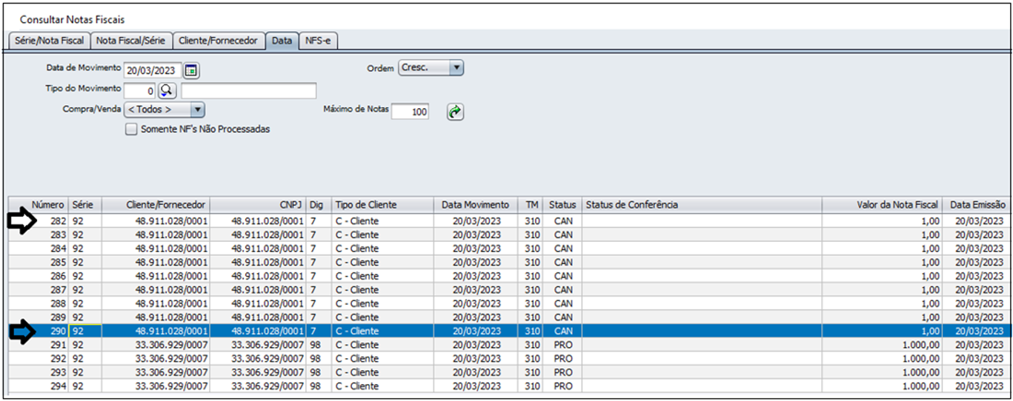Click the Status column header
The height and width of the screenshot is (401, 1013).
(x=562, y=205)
